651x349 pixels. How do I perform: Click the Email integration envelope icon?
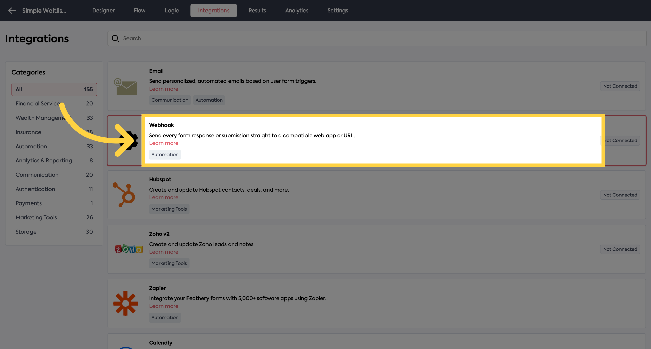click(126, 86)
